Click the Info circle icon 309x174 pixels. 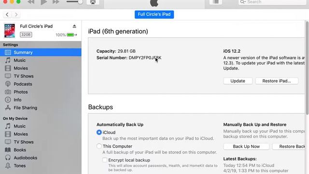[8, 100]
